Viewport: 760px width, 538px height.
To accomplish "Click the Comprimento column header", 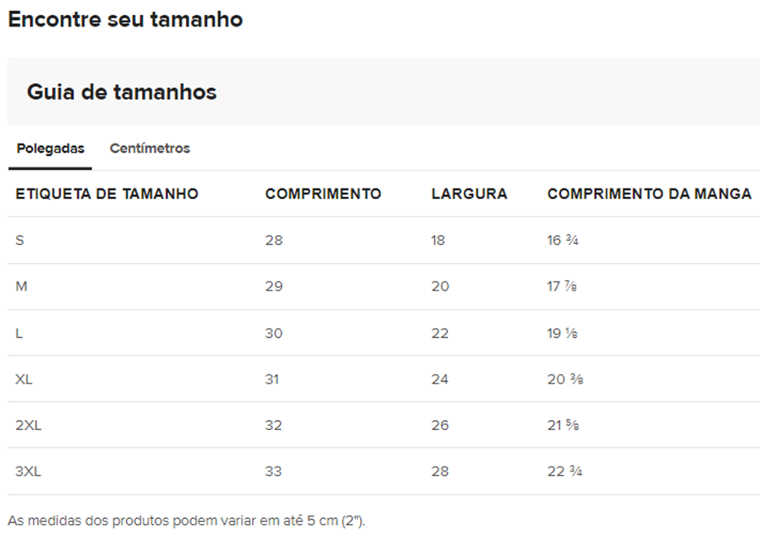I will pos(324,194).
